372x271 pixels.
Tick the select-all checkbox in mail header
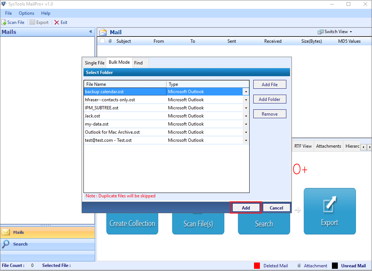point(102,41)
